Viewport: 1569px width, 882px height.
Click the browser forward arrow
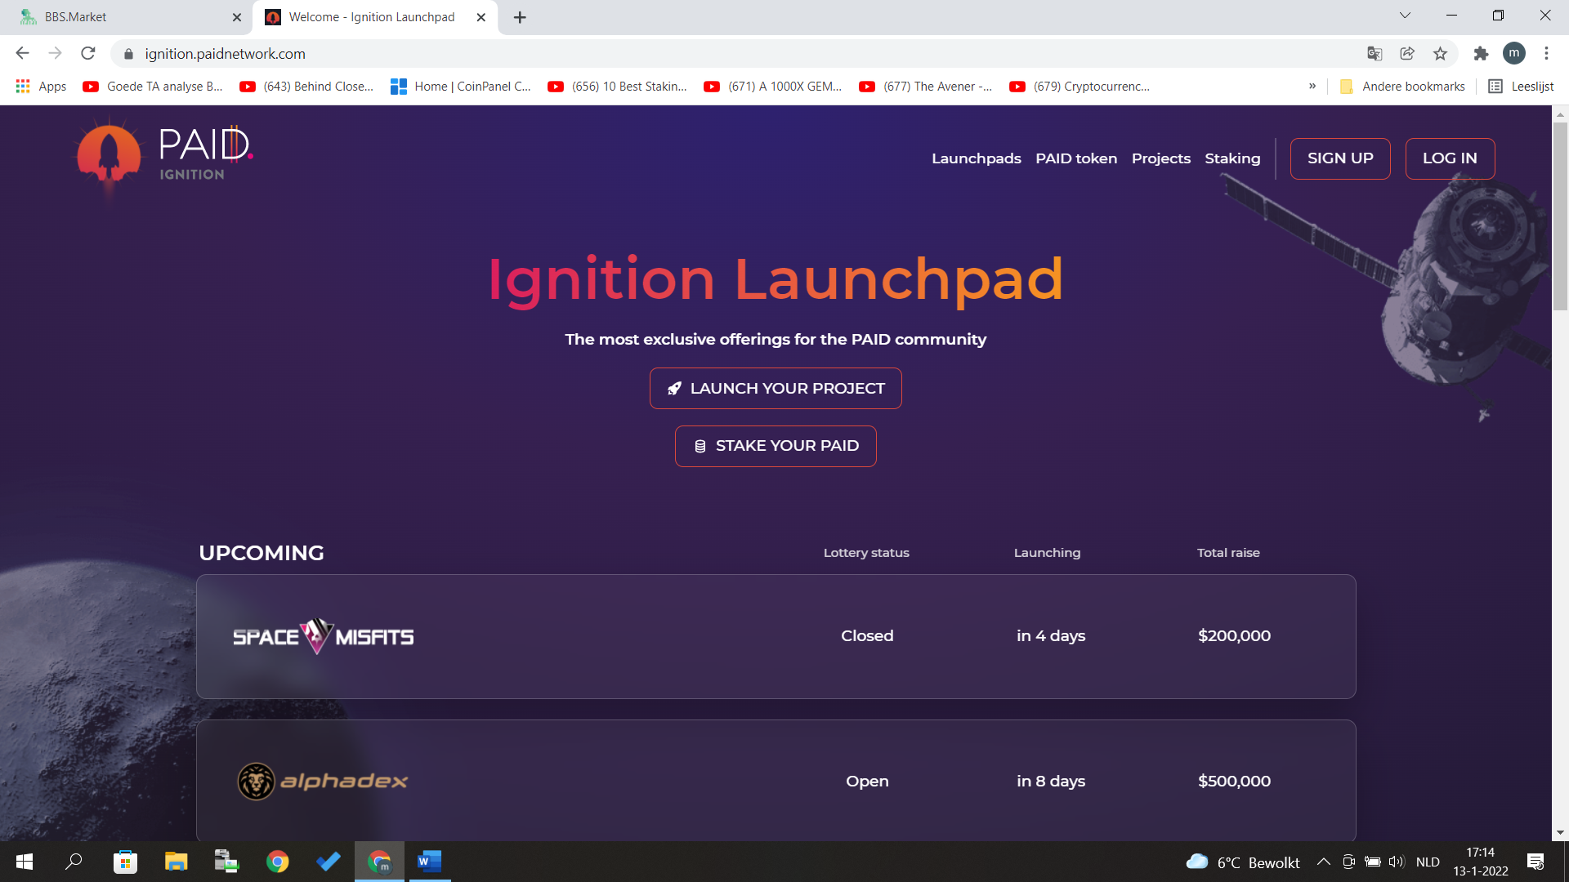pos(55,54)
